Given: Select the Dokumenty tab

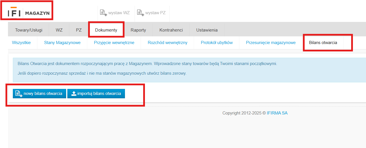Looking at the screenshot, I should point(106,30).
